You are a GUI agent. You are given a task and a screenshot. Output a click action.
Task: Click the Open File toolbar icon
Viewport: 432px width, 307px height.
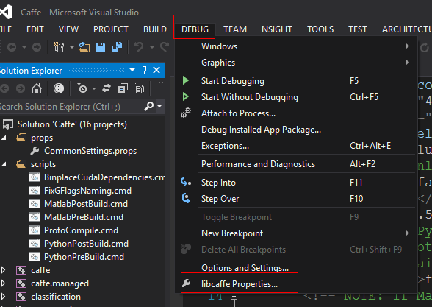tap(84, 47)
